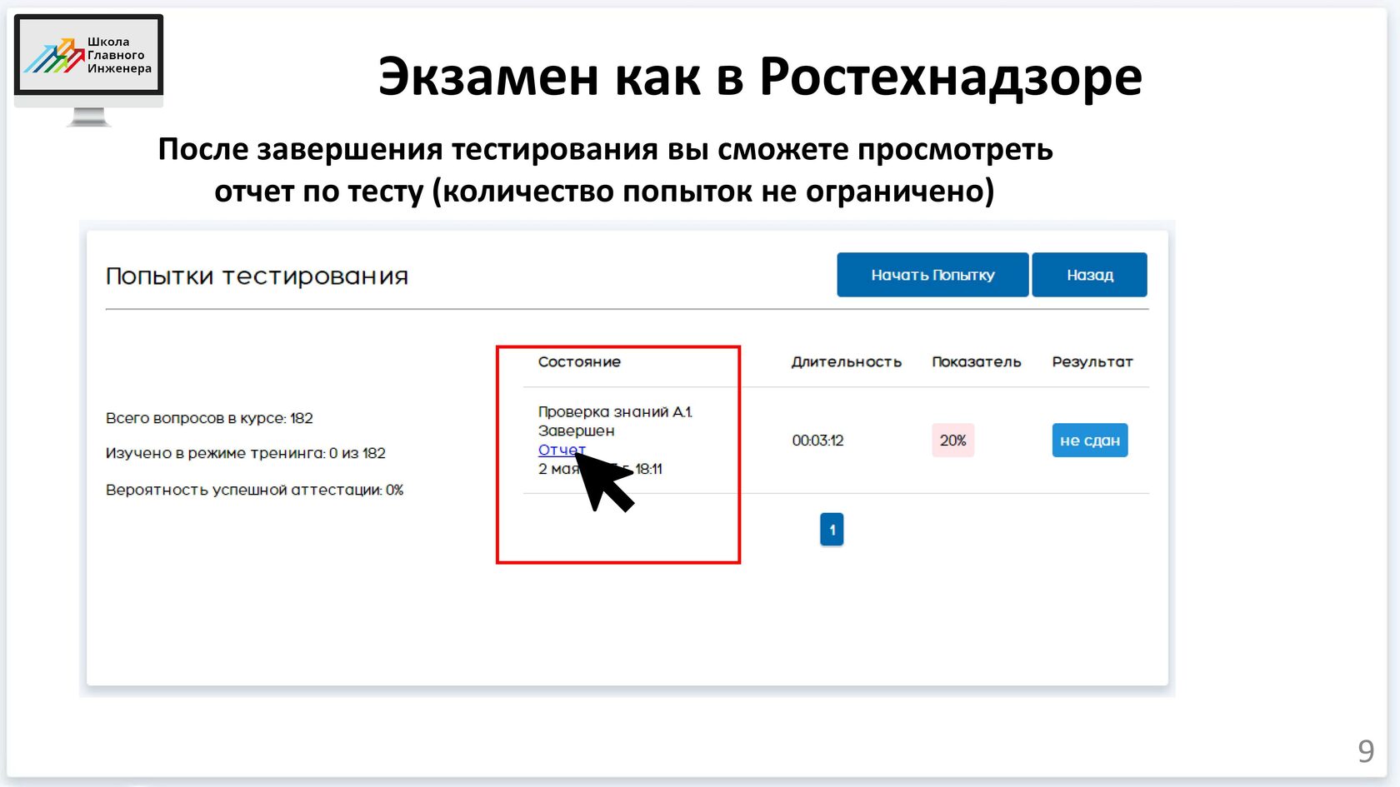
Task: Click Всего вопросов в курсе: 182
Action: 209,418
